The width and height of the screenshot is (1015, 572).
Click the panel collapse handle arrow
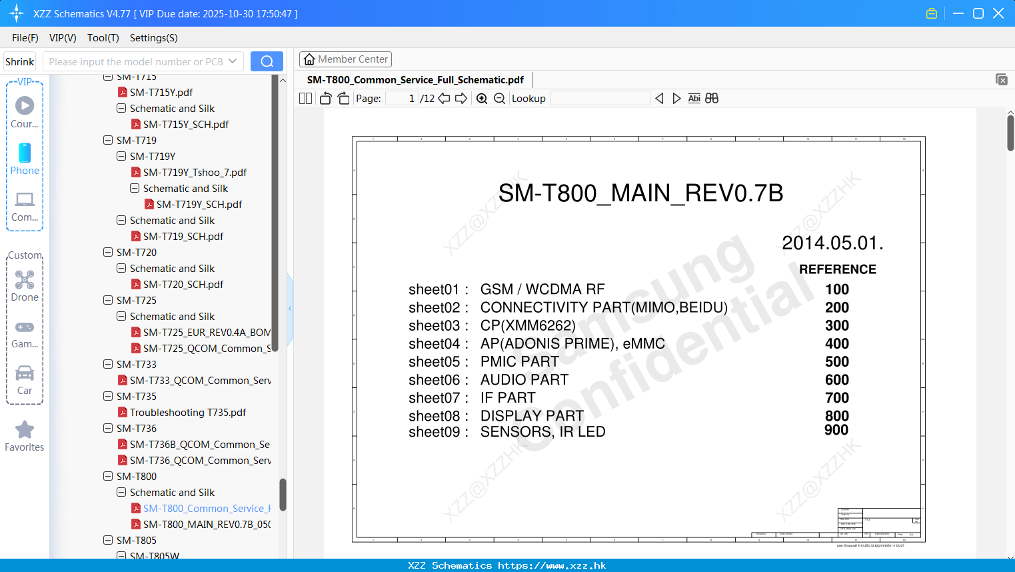(290, 308)
